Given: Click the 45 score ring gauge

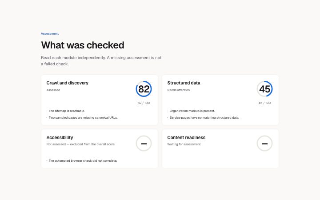Looking at the screenshot, I should [x=265, y=89].
